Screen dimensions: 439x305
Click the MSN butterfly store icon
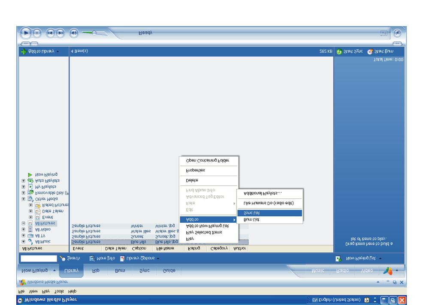388,271
